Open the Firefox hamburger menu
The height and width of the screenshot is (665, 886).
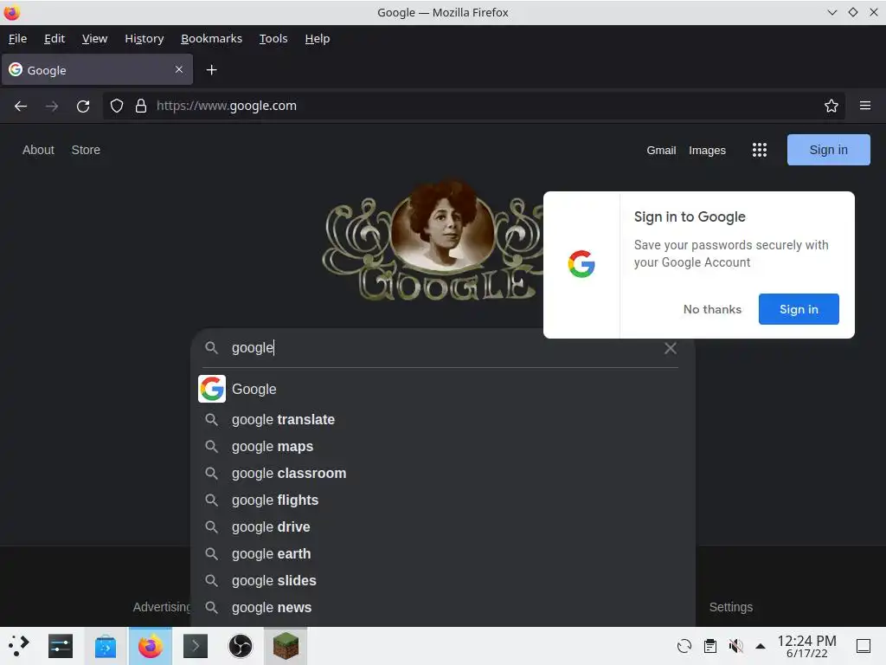tap(864, 106)
